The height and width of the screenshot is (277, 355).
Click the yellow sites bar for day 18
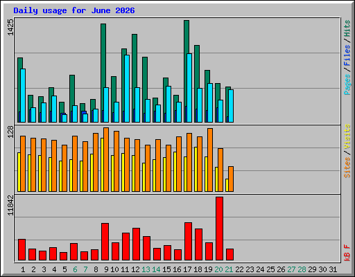coord(196,169)
